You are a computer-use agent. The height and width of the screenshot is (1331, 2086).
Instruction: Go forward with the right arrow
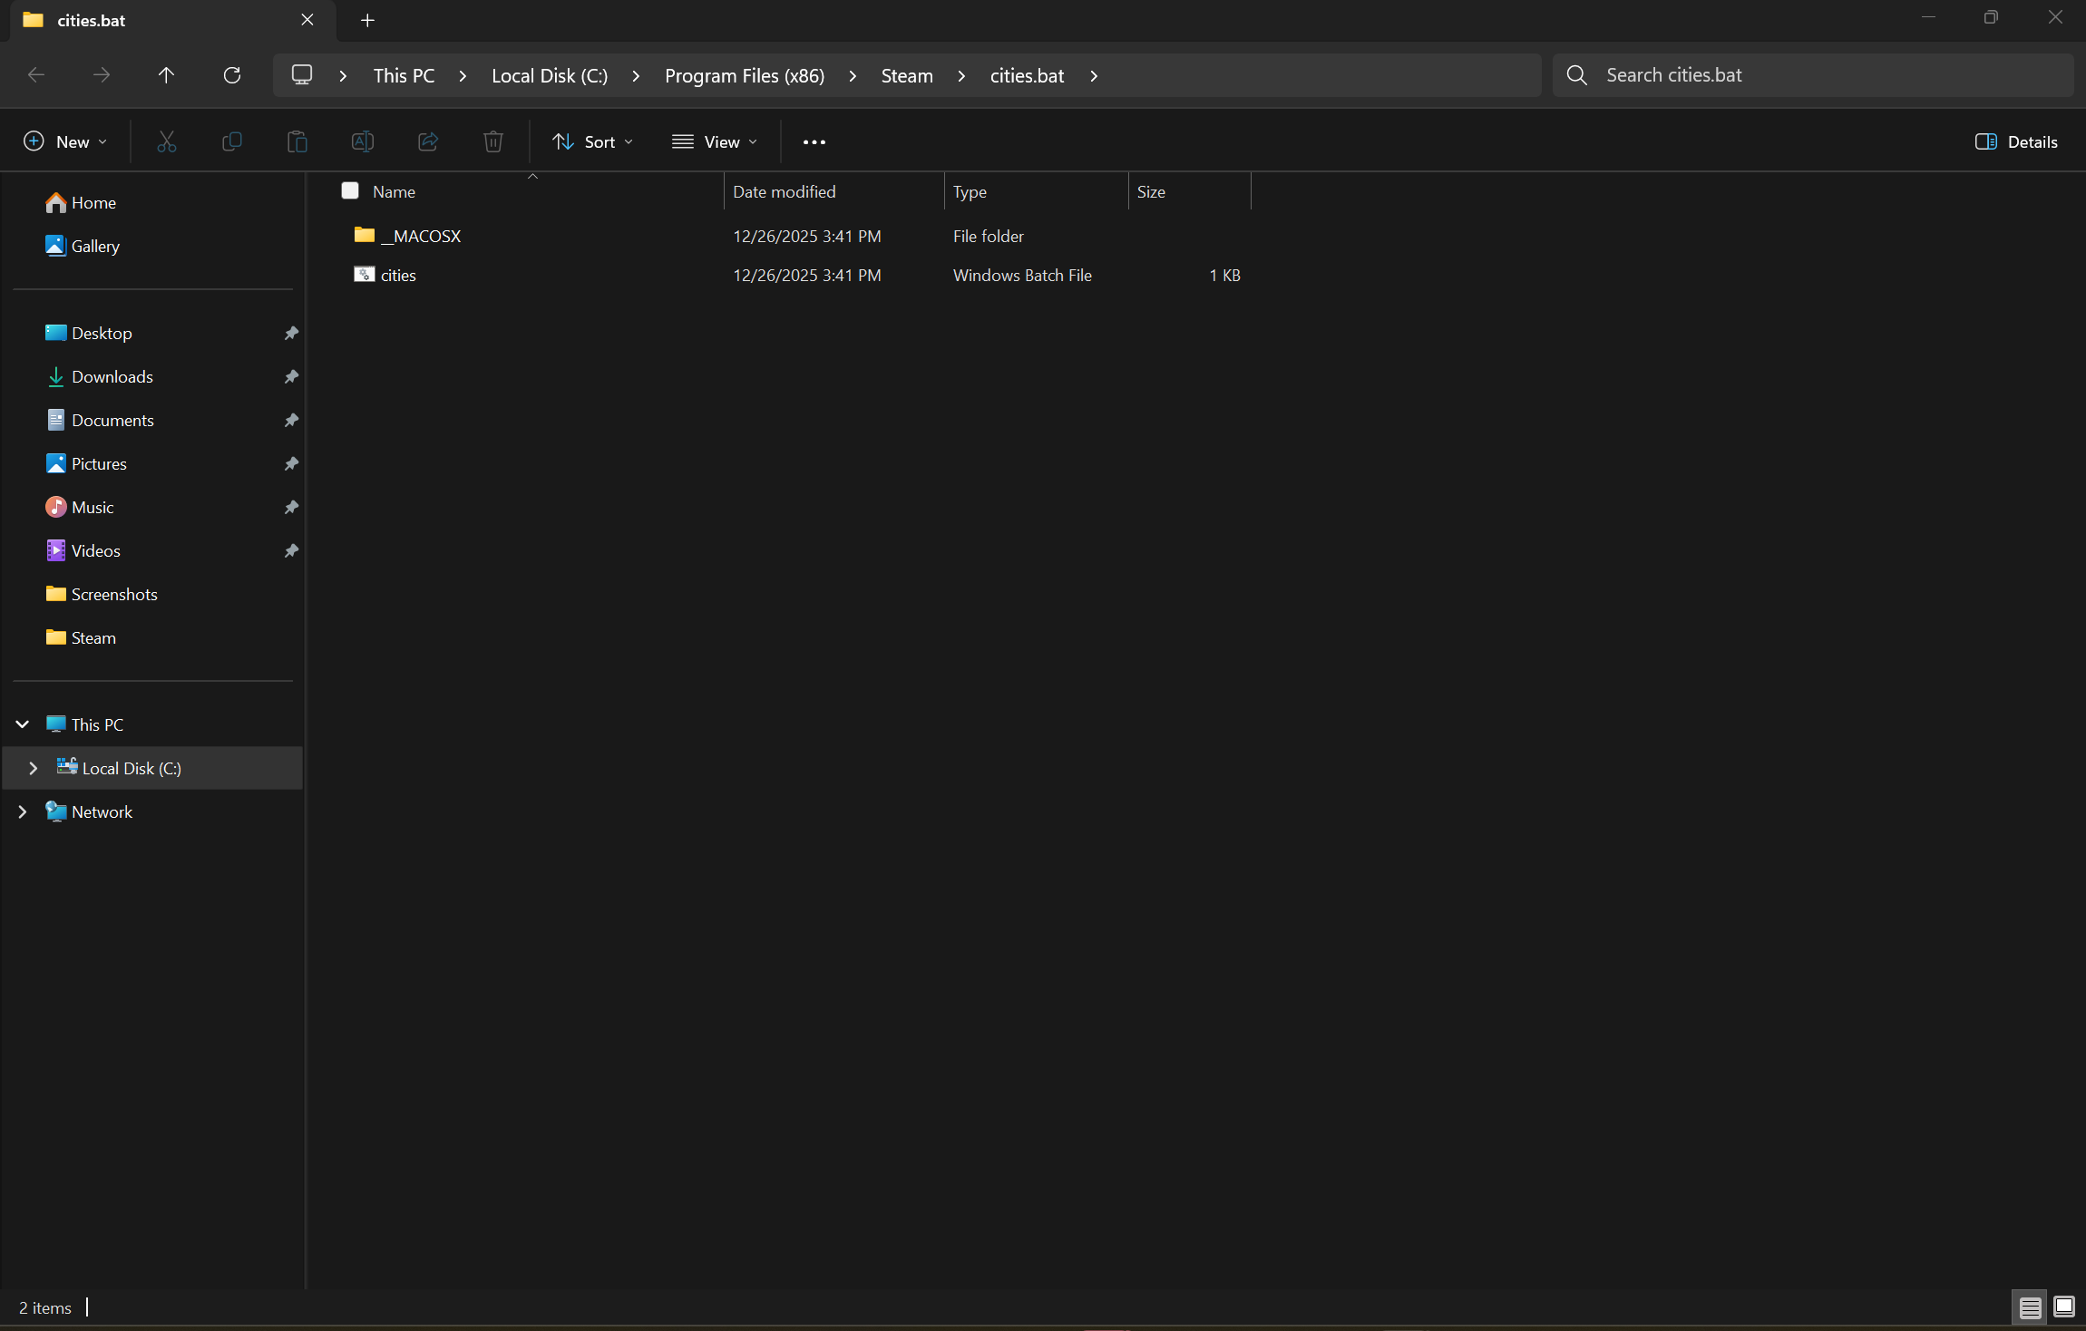coord(102,75)
